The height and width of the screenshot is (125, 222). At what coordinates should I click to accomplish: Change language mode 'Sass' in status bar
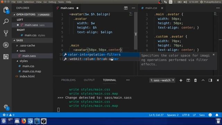[202, 115]
